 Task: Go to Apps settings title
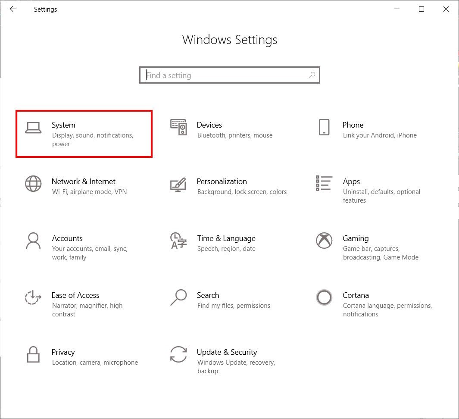point(351,181)
